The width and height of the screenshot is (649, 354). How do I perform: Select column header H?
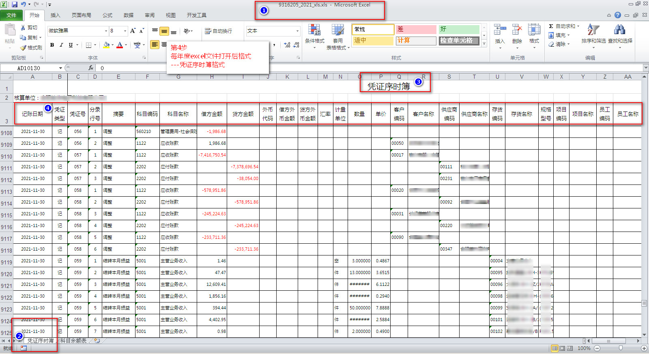point(212,77)
